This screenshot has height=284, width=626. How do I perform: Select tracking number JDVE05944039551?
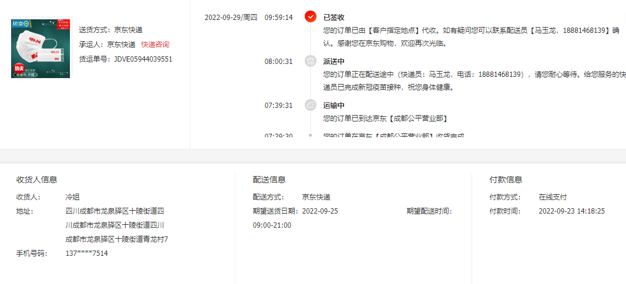click(x=143, y=59)
